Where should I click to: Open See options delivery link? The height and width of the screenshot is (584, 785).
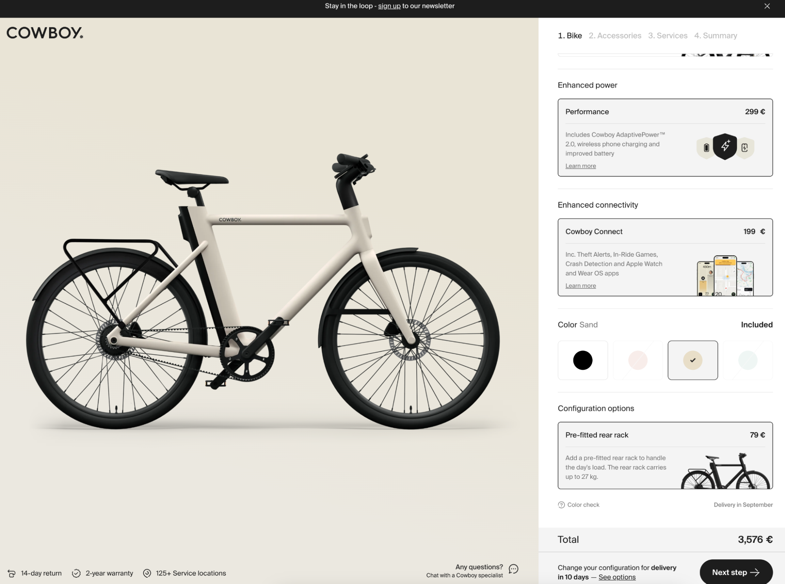click(x=617, y=577)
